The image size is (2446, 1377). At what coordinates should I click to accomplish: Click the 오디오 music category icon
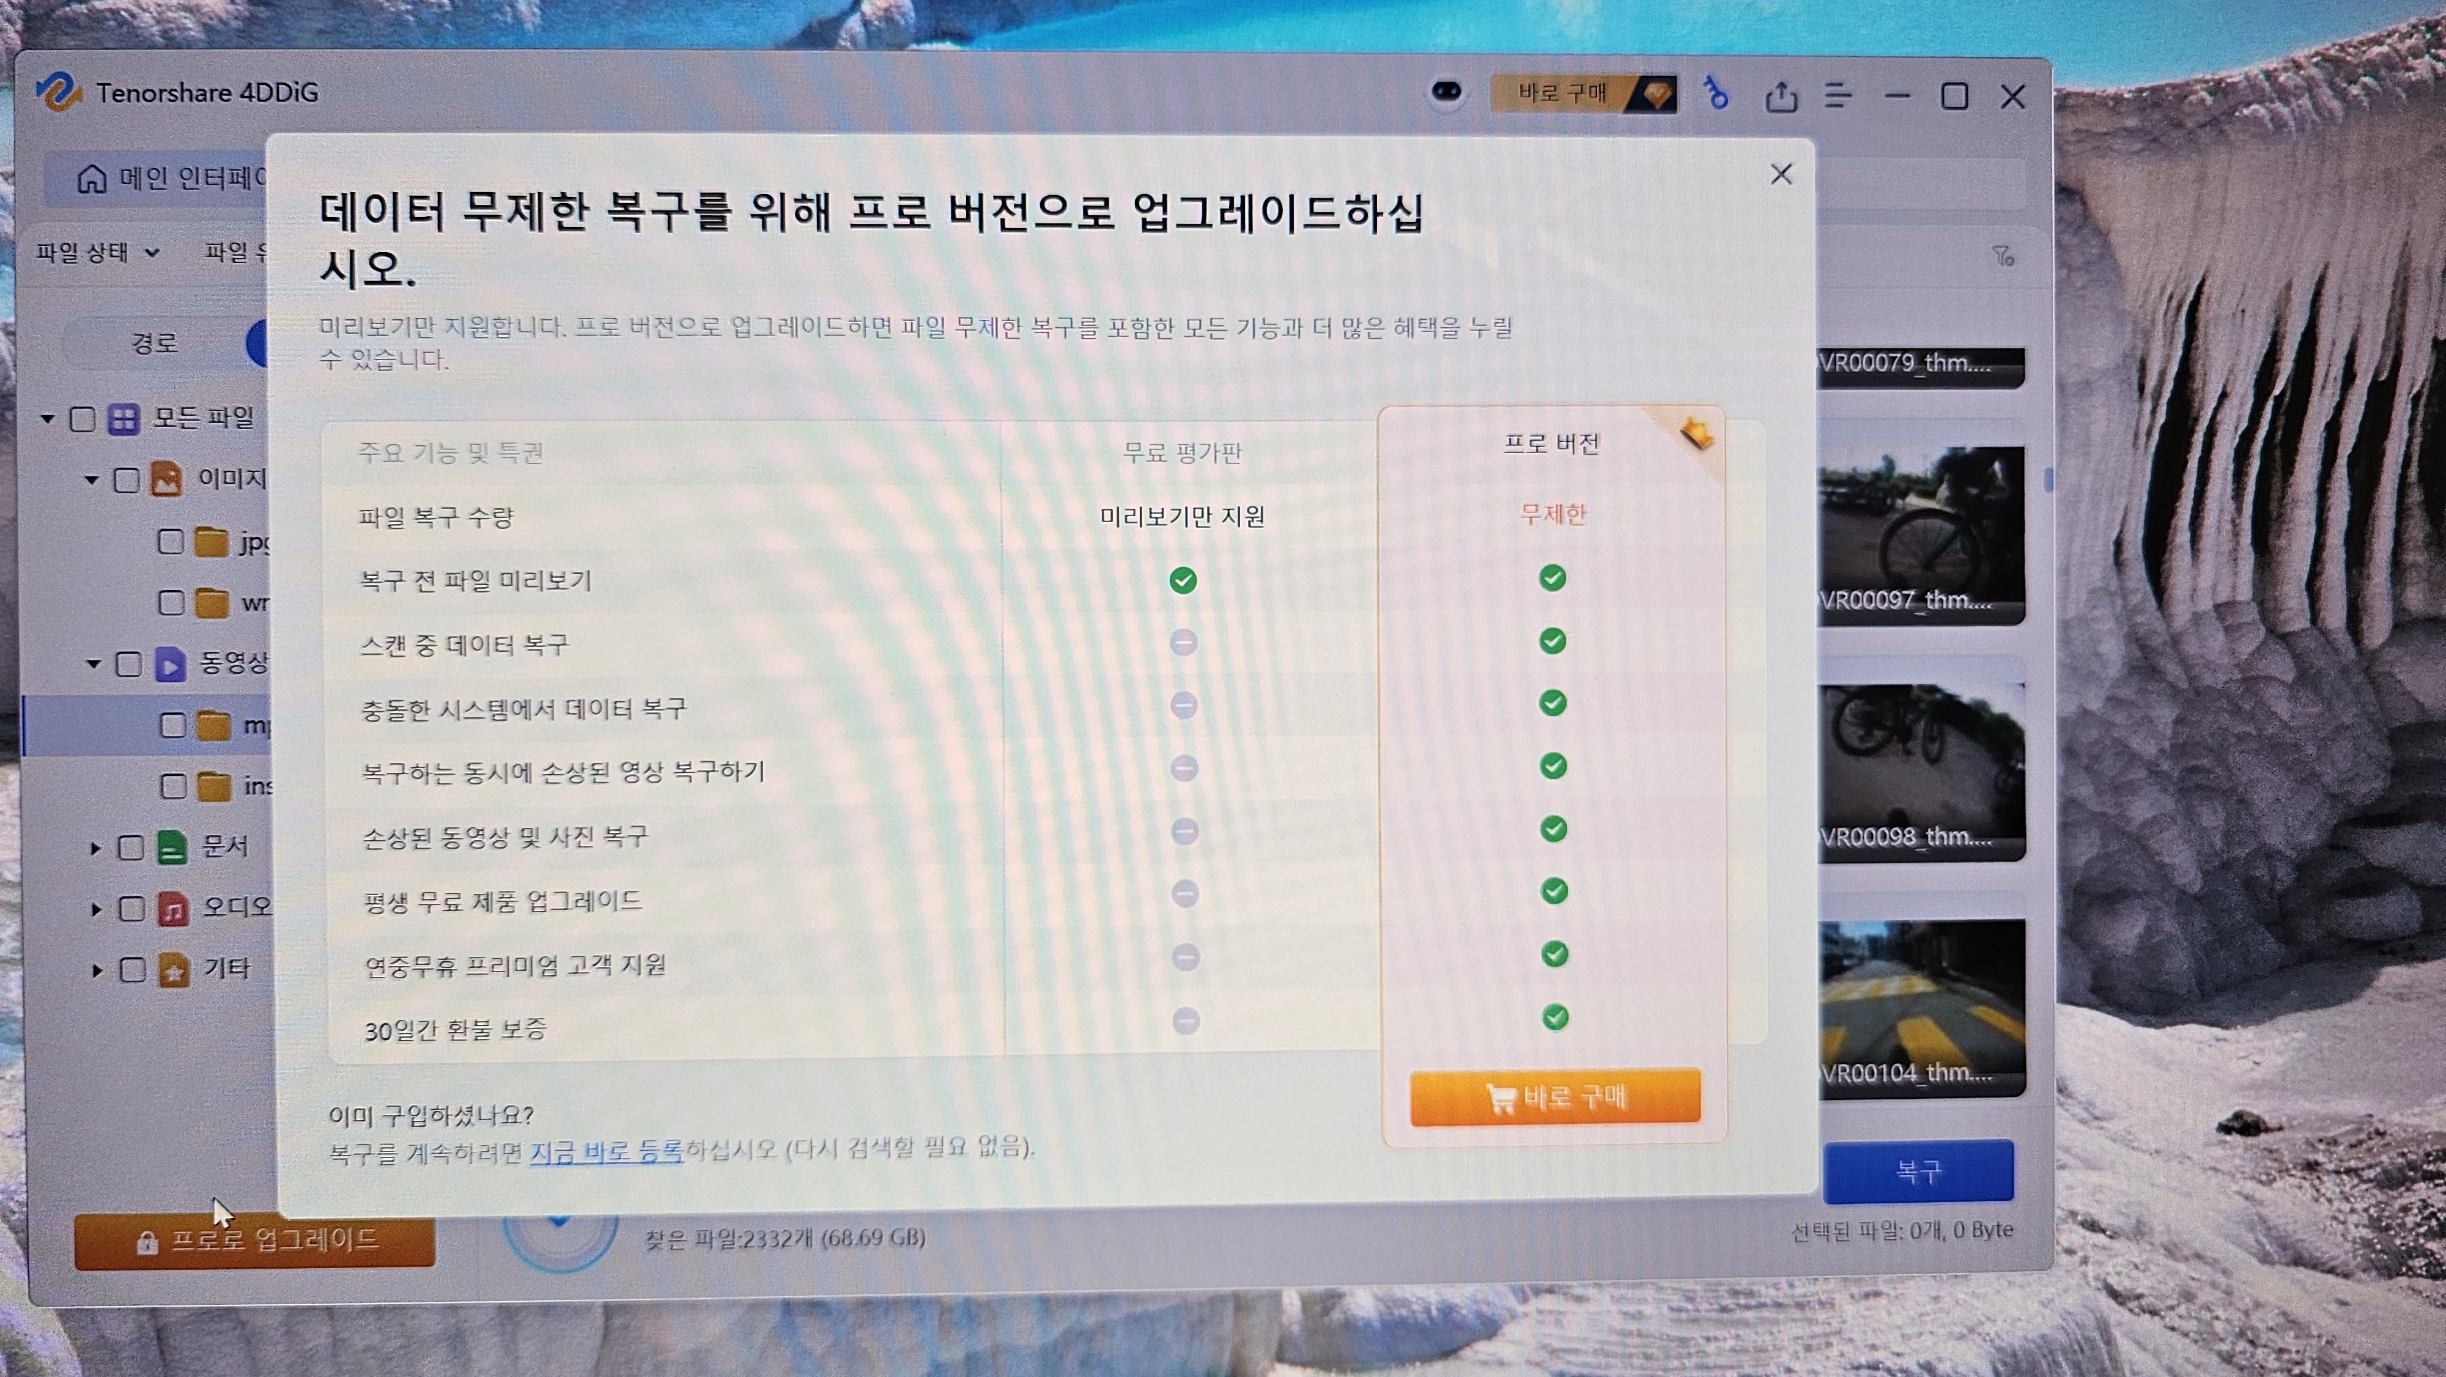pyautogui.click(x=173, y=909)
